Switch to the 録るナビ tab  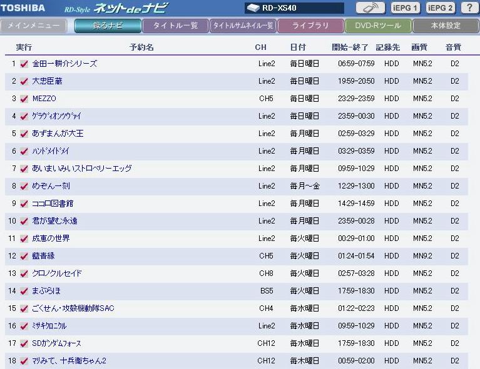point(108,26)
